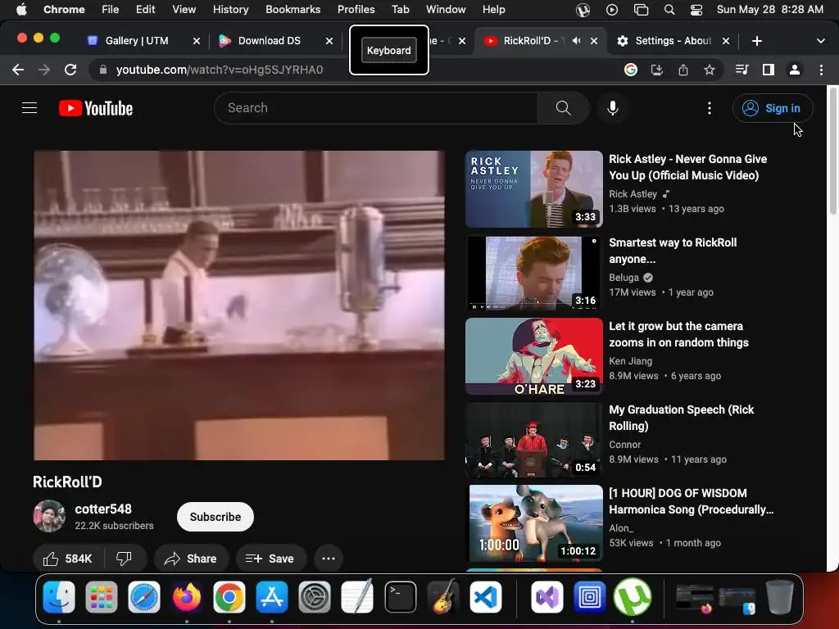The height and width of the screenshot is (629, 839).
Task: Open Firefox from the Dock
Action: point(187,597)
